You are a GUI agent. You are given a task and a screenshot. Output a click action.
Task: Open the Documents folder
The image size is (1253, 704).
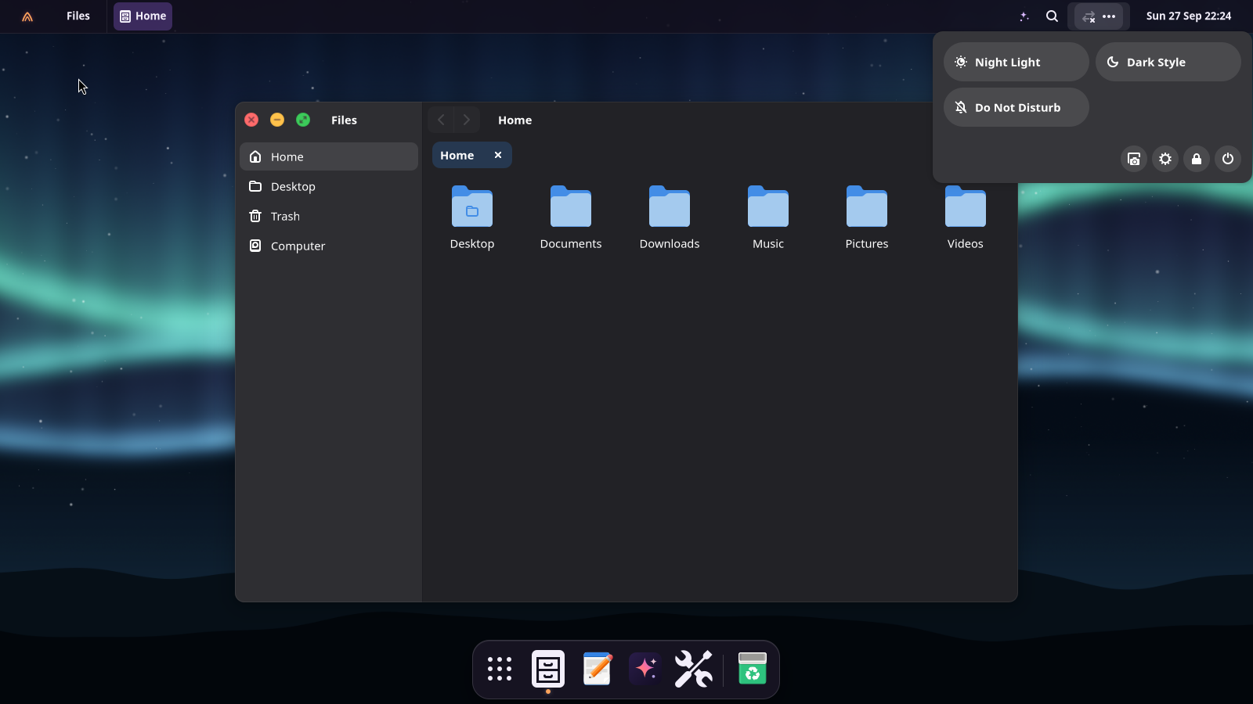pos(571,207)
